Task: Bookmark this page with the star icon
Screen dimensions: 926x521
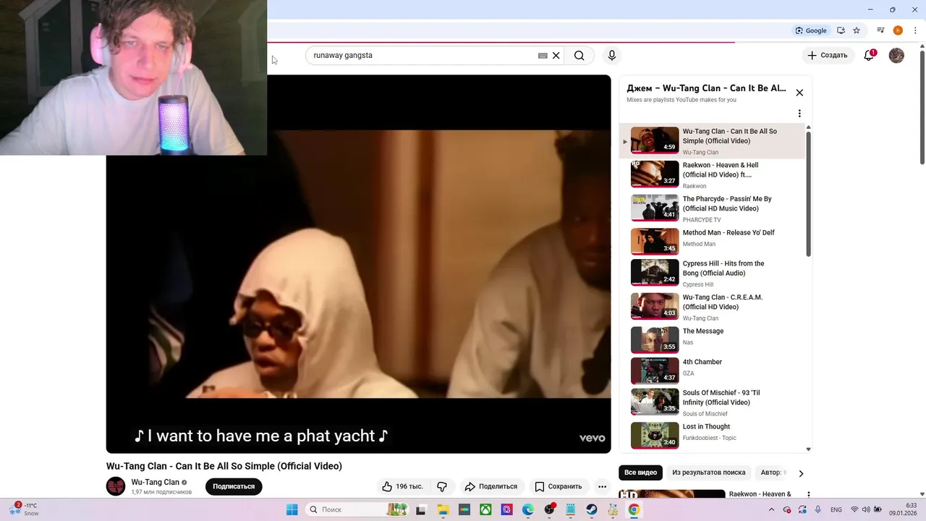Action: pyautogui.click(x=857, y=30)
